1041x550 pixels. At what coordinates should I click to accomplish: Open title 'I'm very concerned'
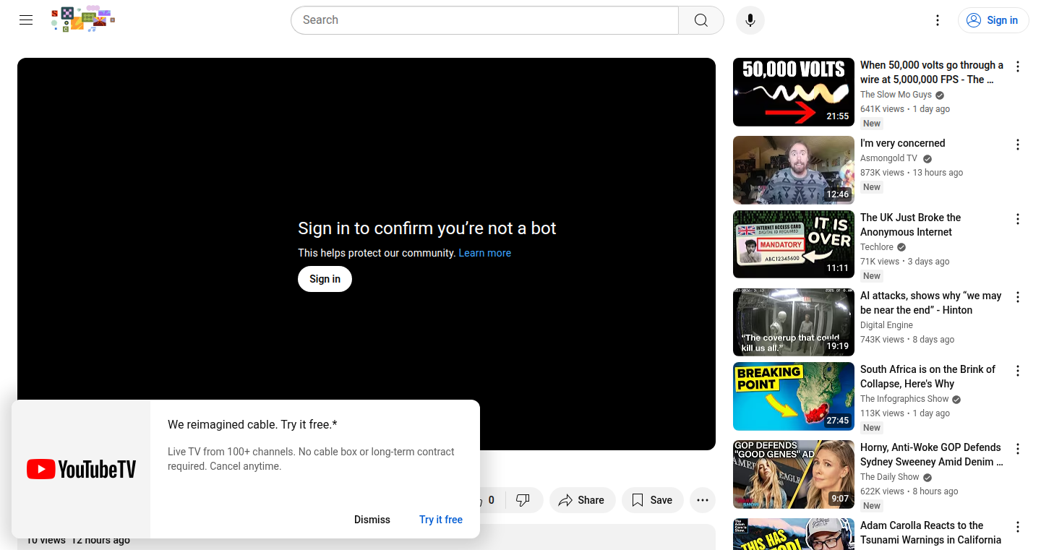[x=903, y=143]
